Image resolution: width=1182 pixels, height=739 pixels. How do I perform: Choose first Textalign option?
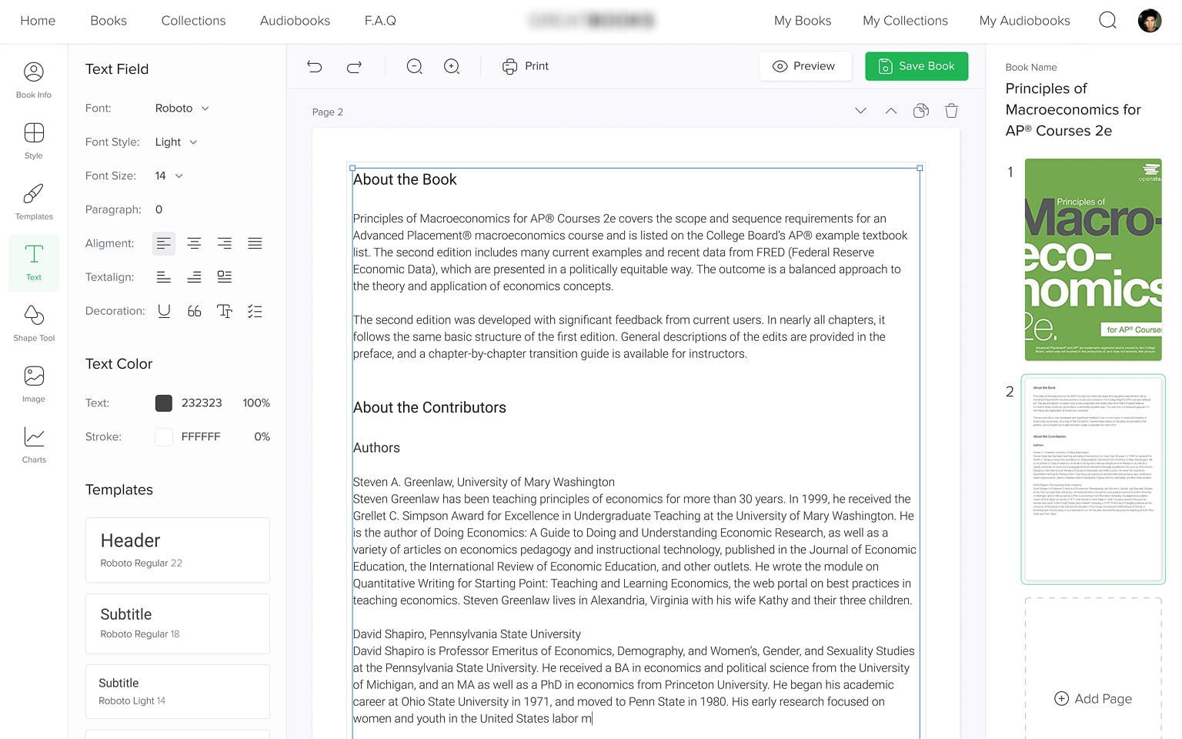point(164,277)
